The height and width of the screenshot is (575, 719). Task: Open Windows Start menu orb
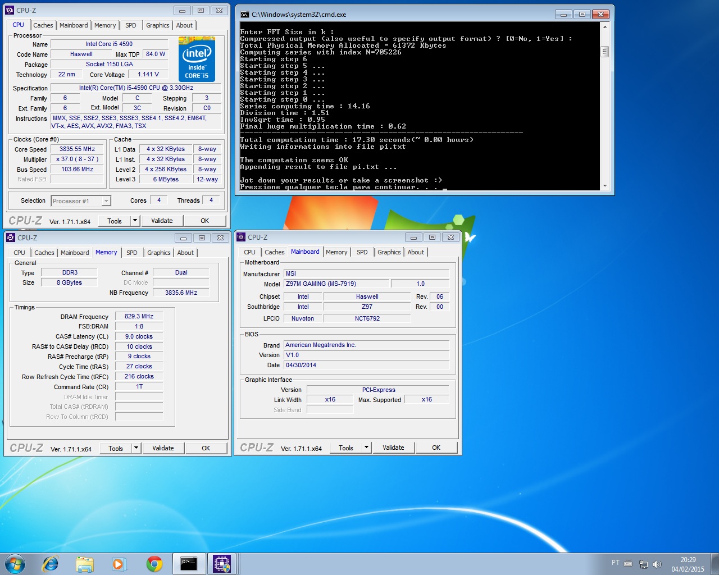15,563
